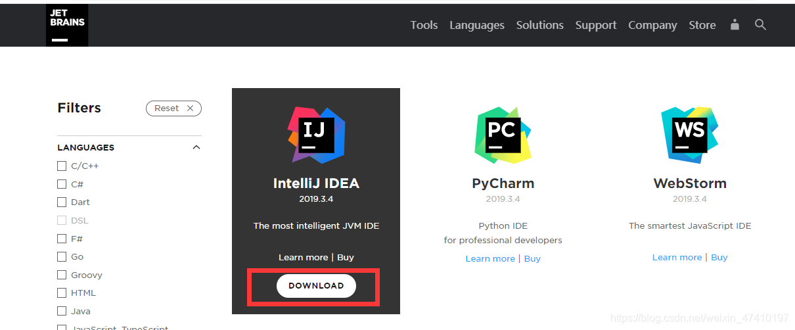Open IntelliJ IDEA Learn more link

(304, 257)
